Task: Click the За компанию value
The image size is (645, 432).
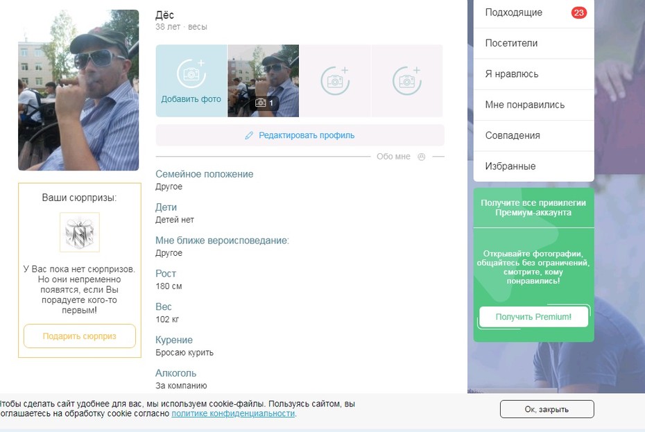Action: (181, 386)
